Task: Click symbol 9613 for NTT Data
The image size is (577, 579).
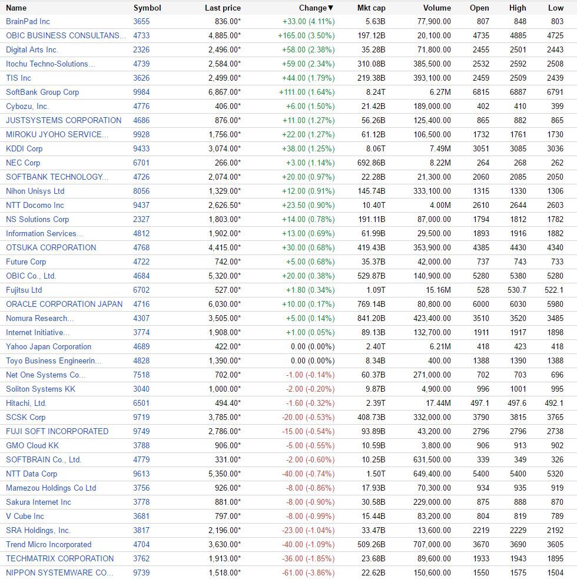Action: click(x=141, y=474)
